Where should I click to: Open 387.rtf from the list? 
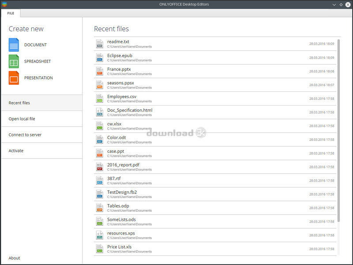215,181
